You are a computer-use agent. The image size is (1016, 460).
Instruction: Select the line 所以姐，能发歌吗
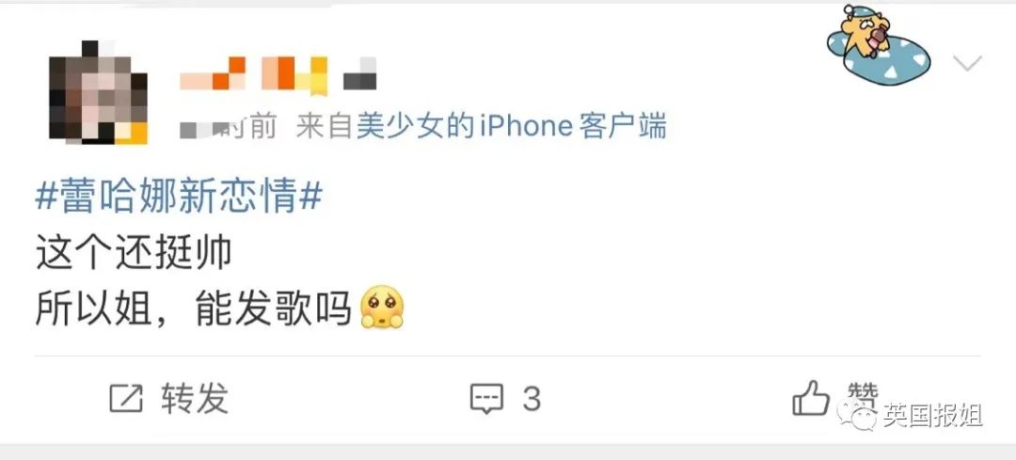click(x=193, y=308)
